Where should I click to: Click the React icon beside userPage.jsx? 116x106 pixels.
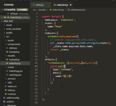[x=7, y=75]
